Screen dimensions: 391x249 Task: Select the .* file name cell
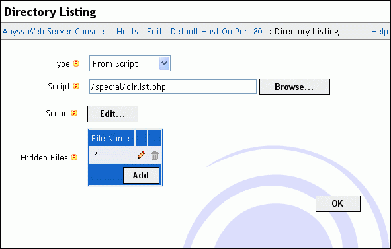(112, 155)
